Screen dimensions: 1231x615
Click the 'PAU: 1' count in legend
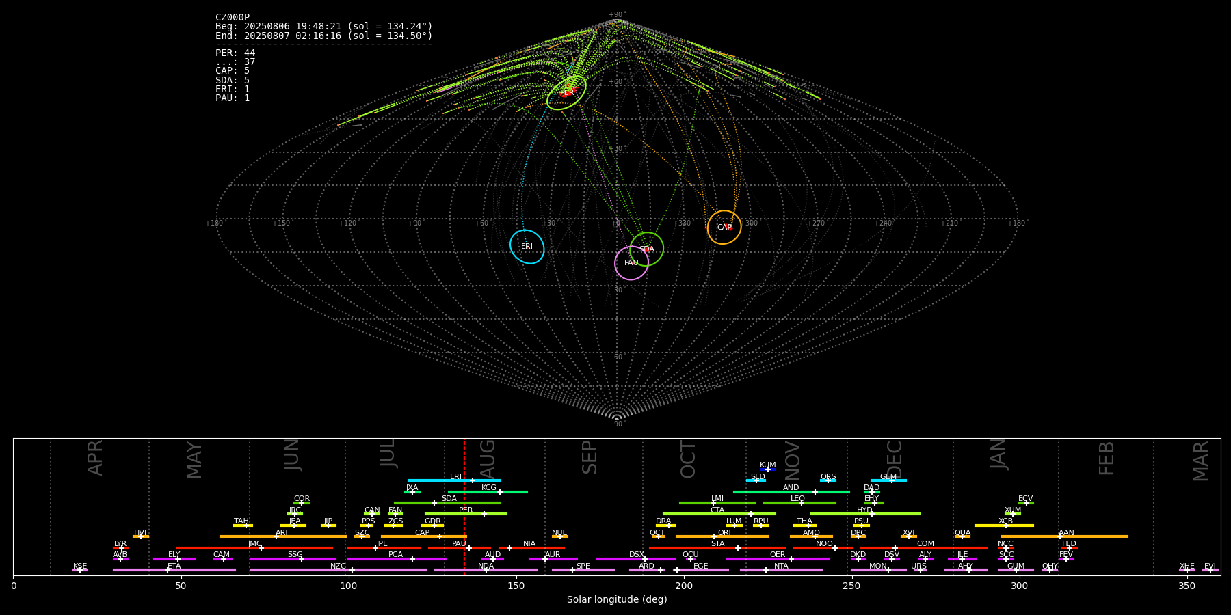pos(233,98)
